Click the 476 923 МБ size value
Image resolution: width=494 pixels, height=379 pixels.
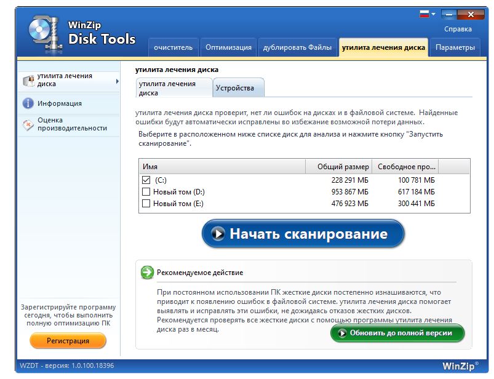[349, 204]
